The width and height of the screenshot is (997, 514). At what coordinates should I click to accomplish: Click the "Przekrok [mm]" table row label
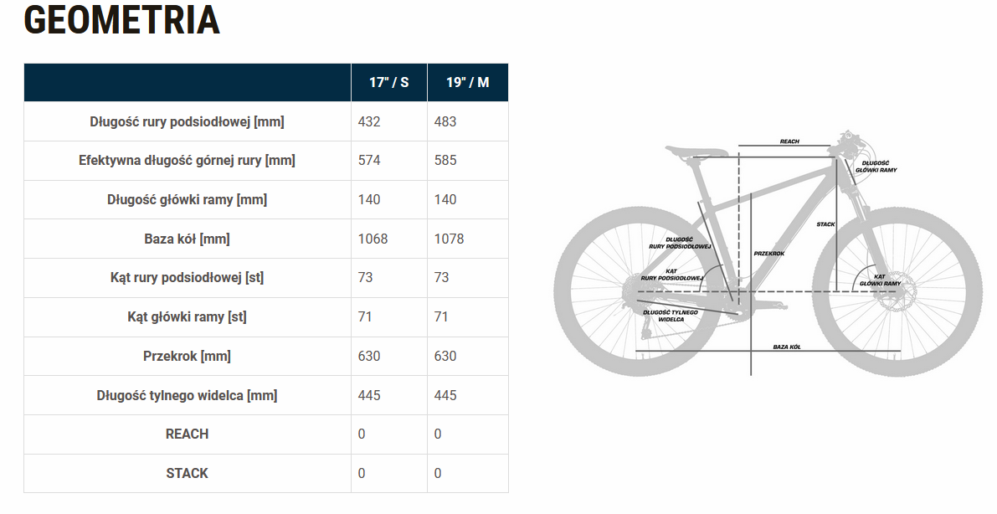pyautogui.click(x=187, y=356)
